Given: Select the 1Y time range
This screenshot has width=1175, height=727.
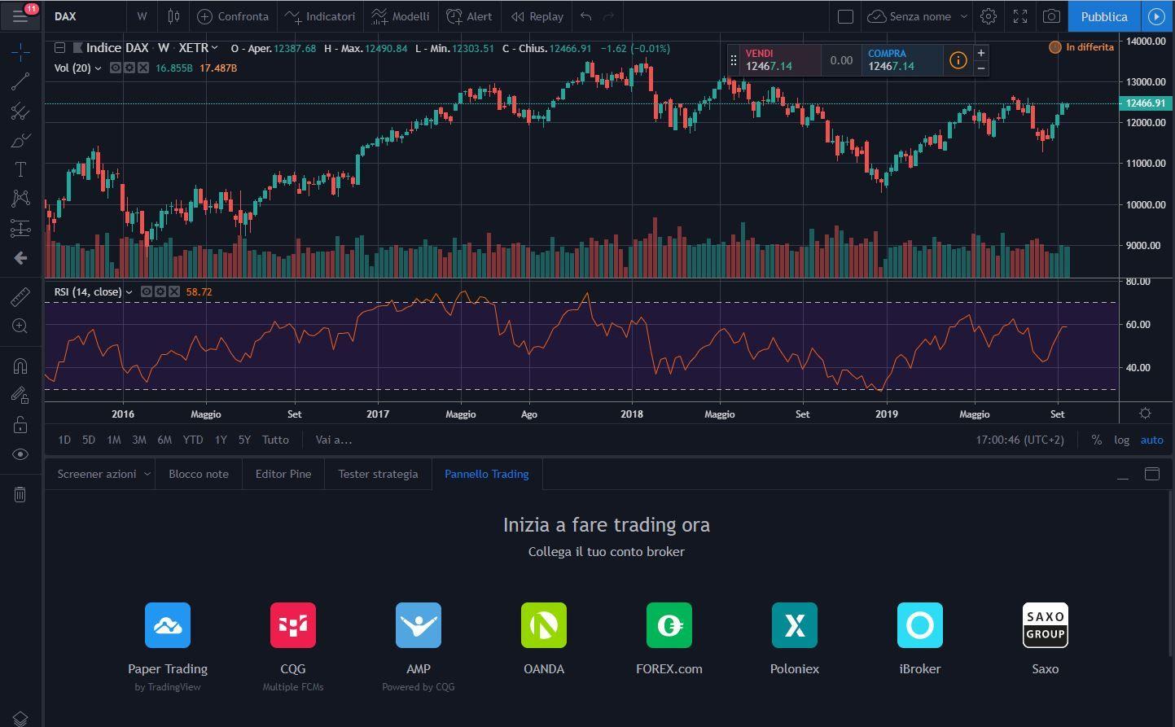Looking at the screenshot, I should click(220, 440).
